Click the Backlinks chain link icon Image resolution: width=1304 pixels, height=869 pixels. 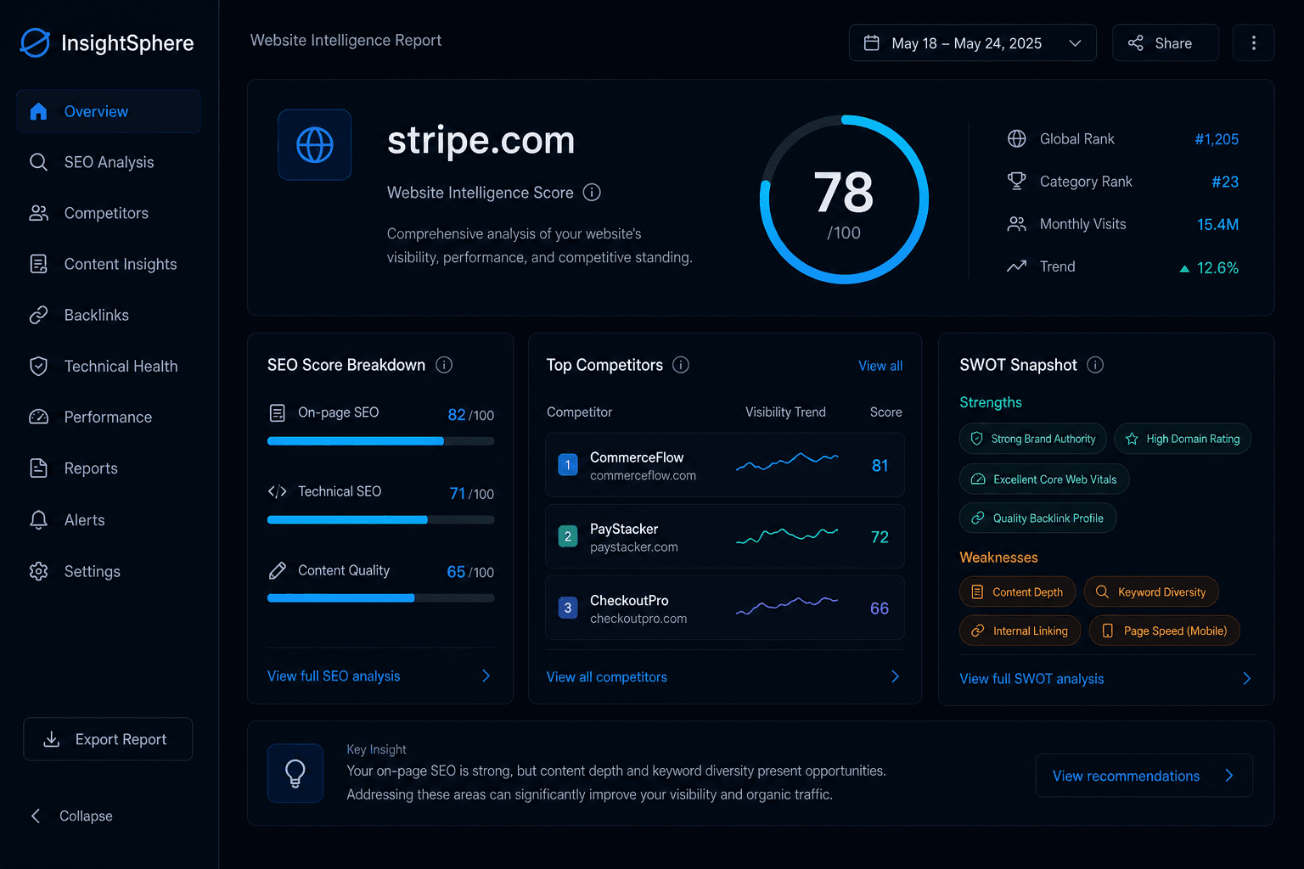click(38, 315)
